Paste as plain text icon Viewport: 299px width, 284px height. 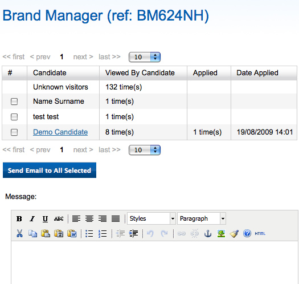(x=59, y=233)
